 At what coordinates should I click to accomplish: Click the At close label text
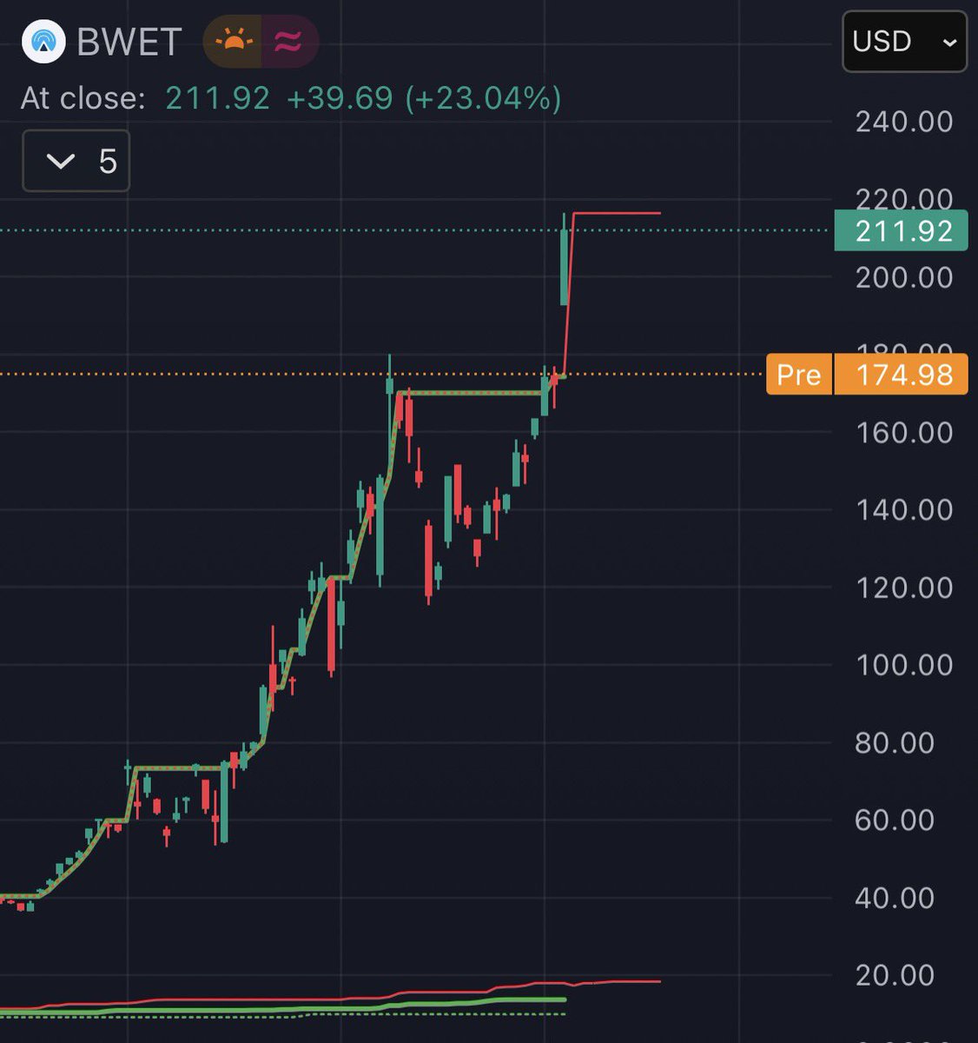(x=83, y=98)
